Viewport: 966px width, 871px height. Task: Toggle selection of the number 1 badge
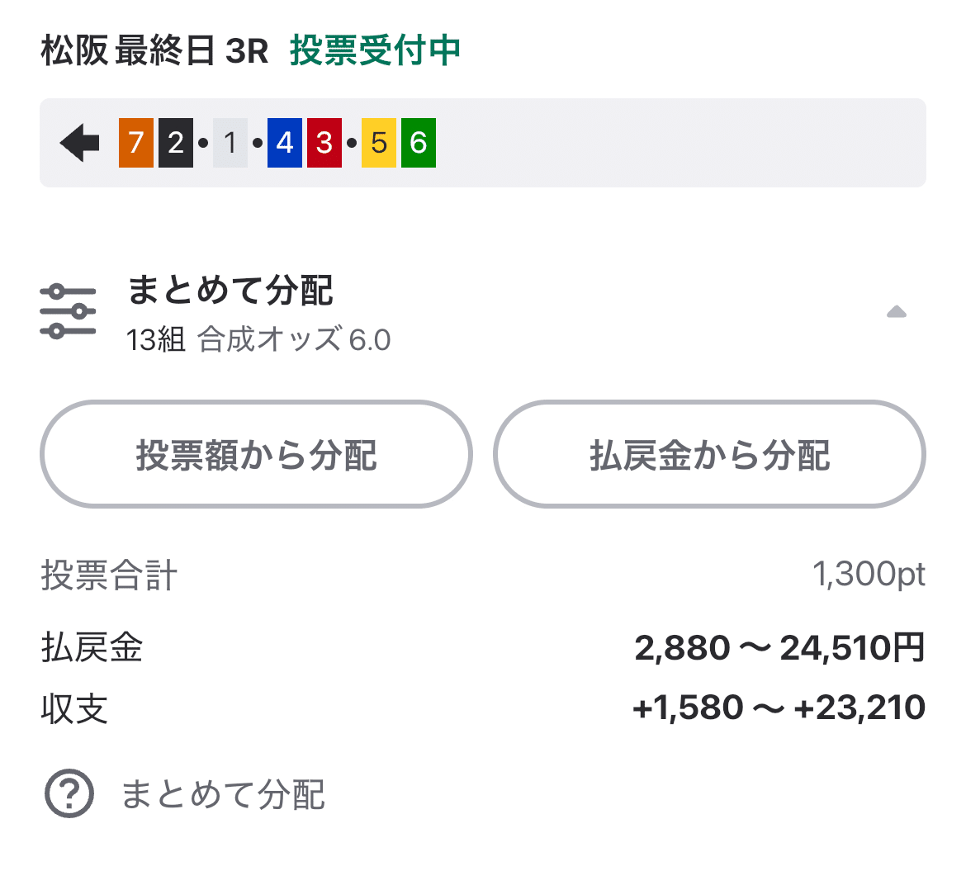229,142
